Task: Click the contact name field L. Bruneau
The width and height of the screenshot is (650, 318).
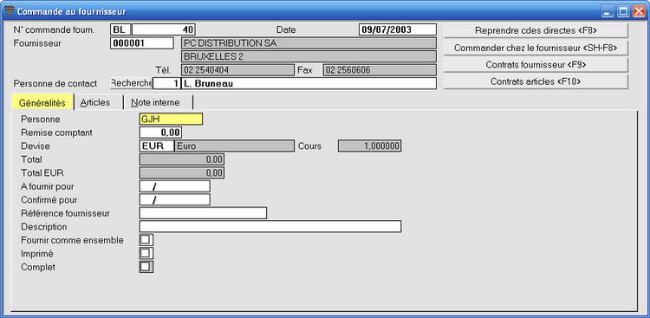Action: [x=309, y=83]
